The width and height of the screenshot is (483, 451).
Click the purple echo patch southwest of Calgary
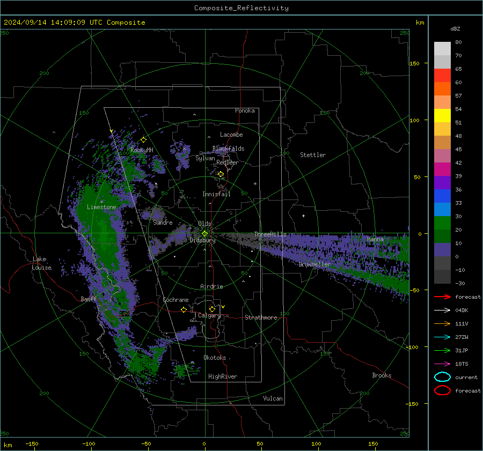point(186,335)
